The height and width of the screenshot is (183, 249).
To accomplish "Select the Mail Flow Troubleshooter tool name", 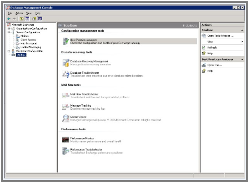I will [84, 94].
